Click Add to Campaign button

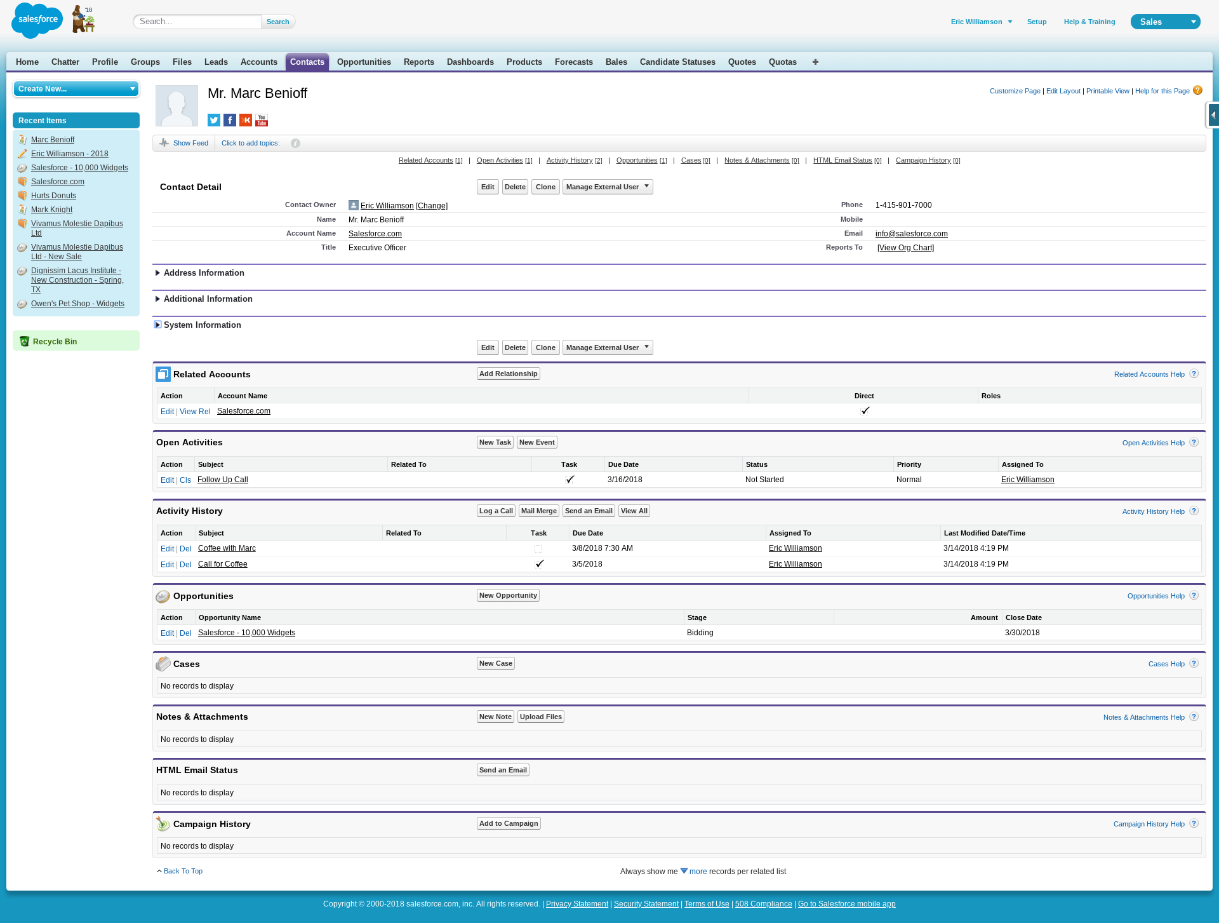coord(509,823)
